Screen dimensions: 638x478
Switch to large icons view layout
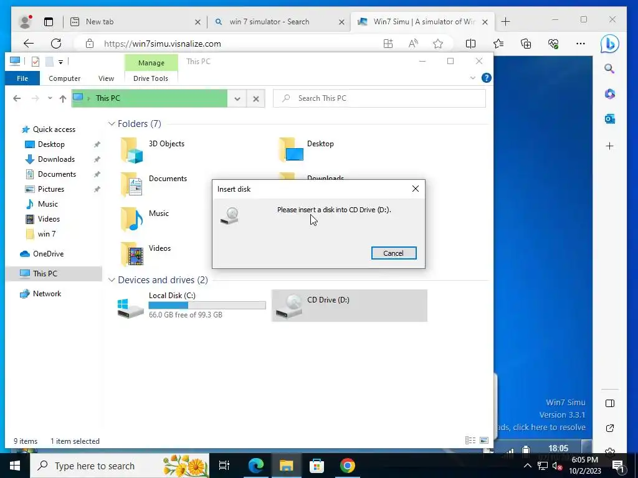(483, 440)
